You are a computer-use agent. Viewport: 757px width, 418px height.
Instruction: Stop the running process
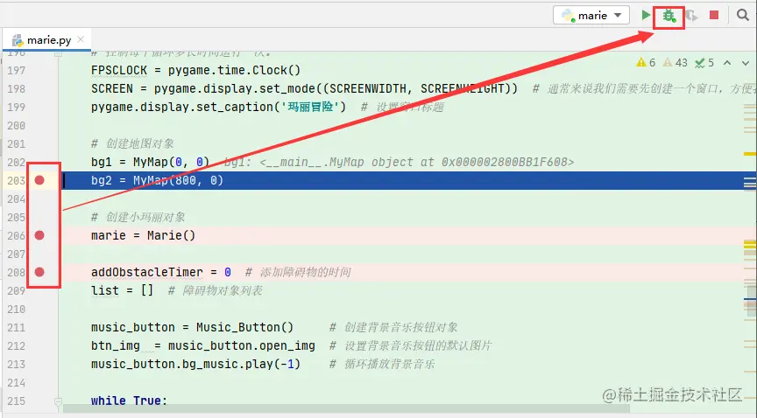[x=714, y=16]
